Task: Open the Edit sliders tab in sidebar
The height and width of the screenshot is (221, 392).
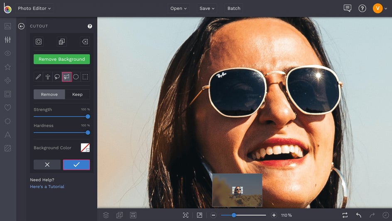Action: coord(7,40)
